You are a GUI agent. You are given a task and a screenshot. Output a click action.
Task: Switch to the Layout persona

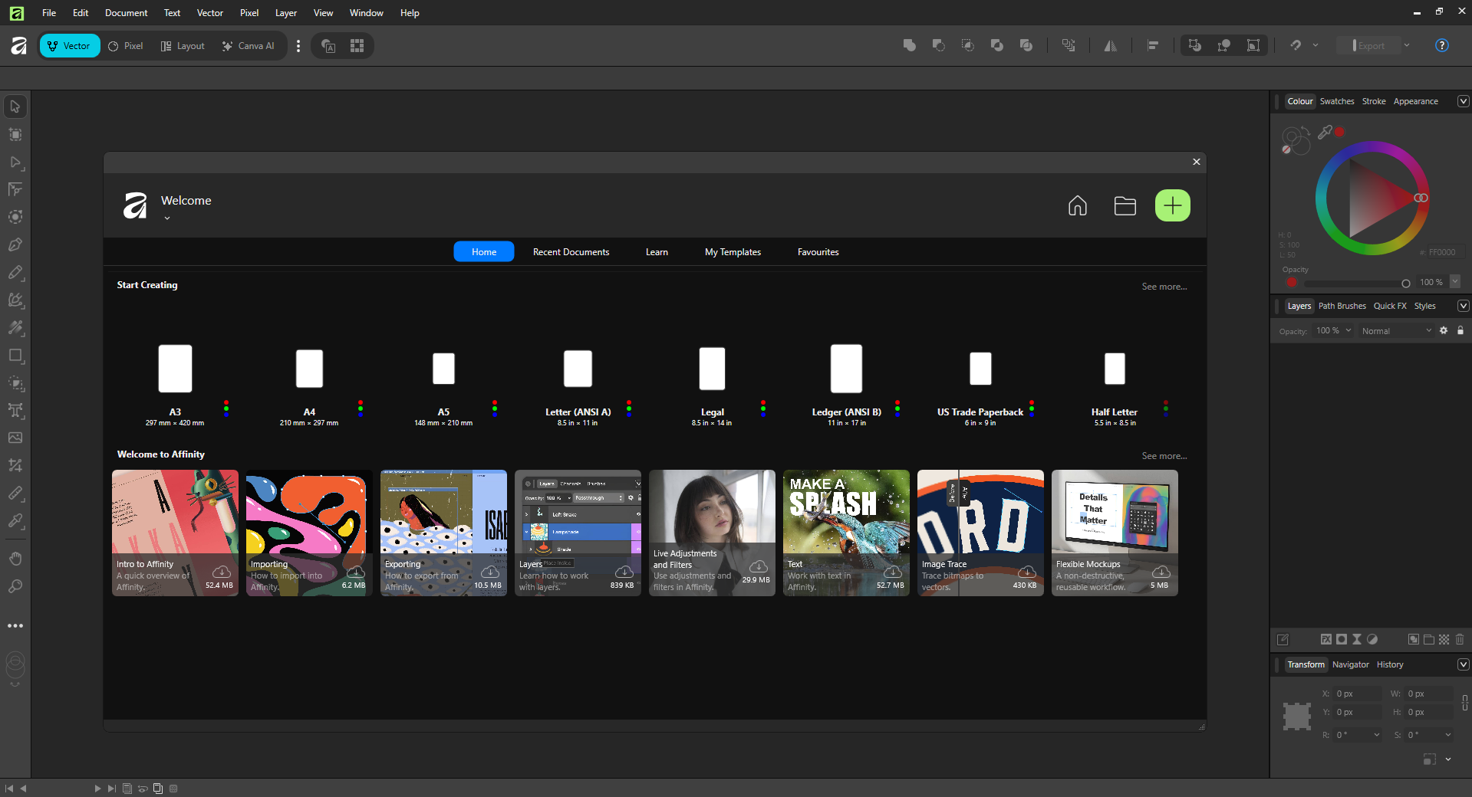(183, 46)
